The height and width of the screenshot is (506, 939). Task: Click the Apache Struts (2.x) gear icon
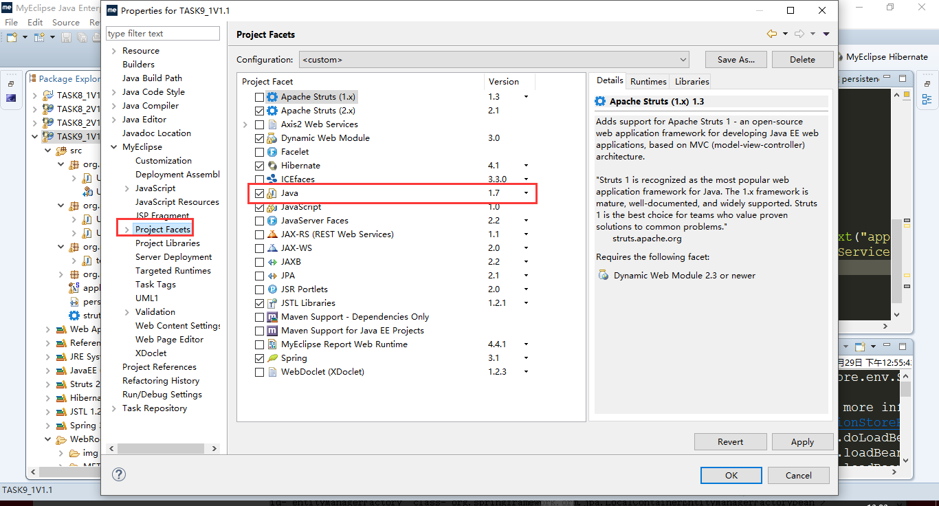pyautogui.click(x=272, y=111)
